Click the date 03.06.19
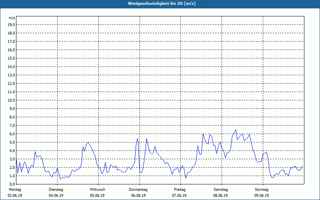Screen dimensions: 320x200 coord(15,196)
